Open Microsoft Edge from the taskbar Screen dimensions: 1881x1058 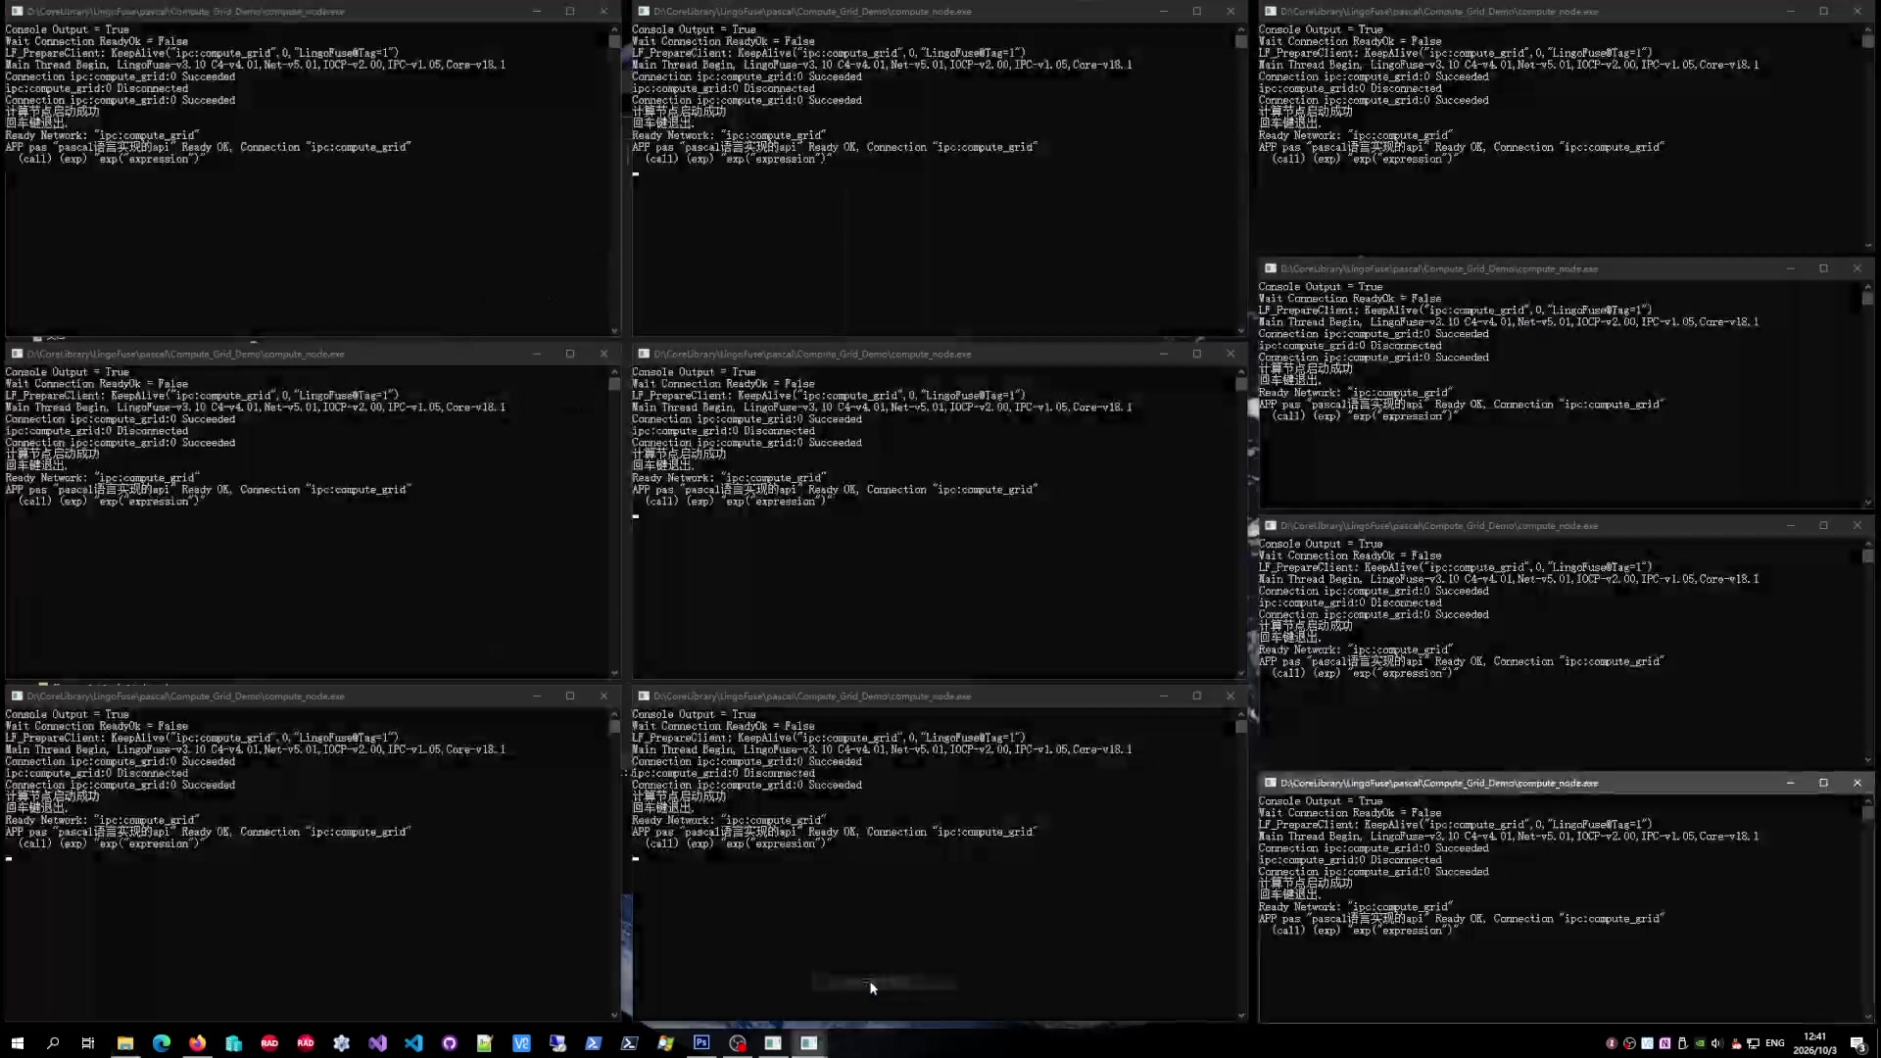(162, 1043)
